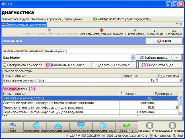Screen dimensions: 185x139
Task: Click Единица изм... header in watch list
Action: coord(170,76)
